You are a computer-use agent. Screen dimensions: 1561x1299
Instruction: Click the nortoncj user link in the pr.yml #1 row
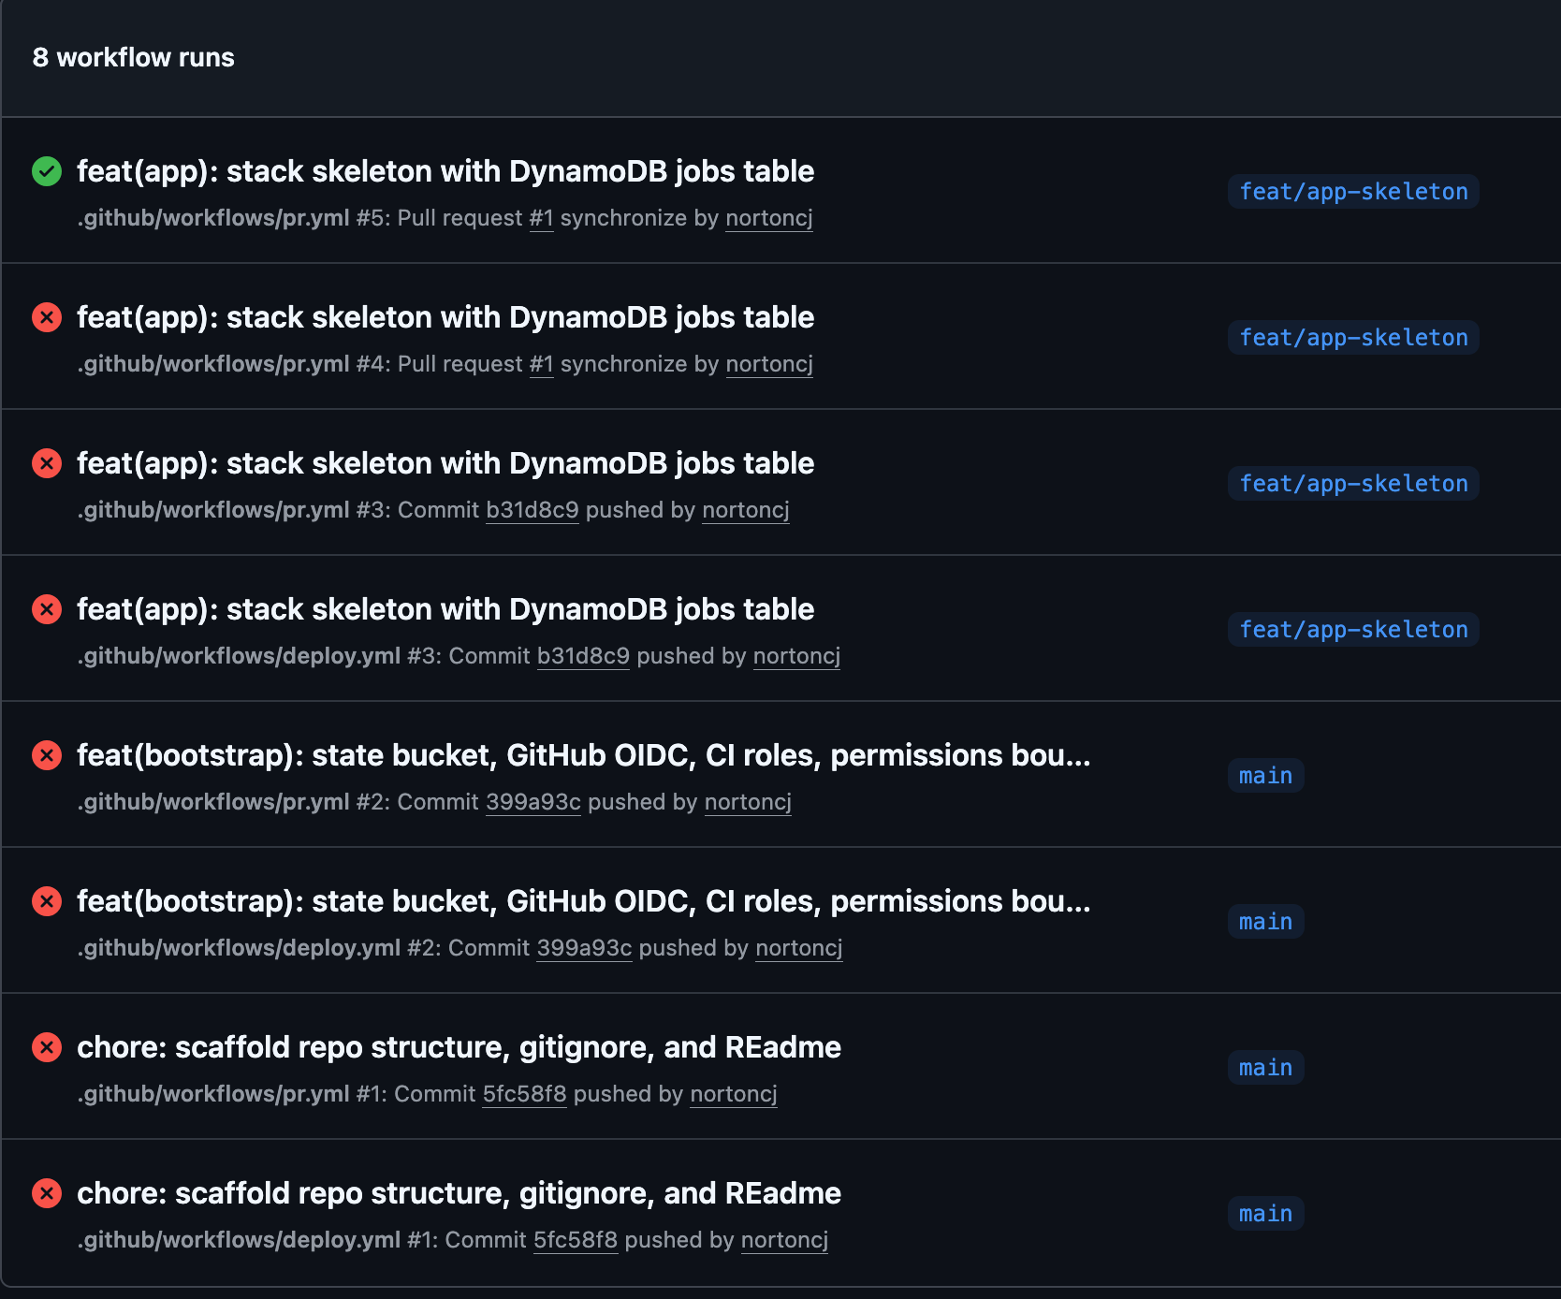click(734, 1094)
